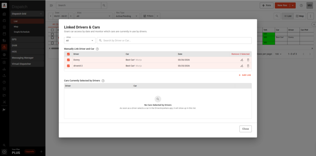Open the Alias dropdown in the dialog
Viewport: 316px width, 156px height.
[80, 40]
